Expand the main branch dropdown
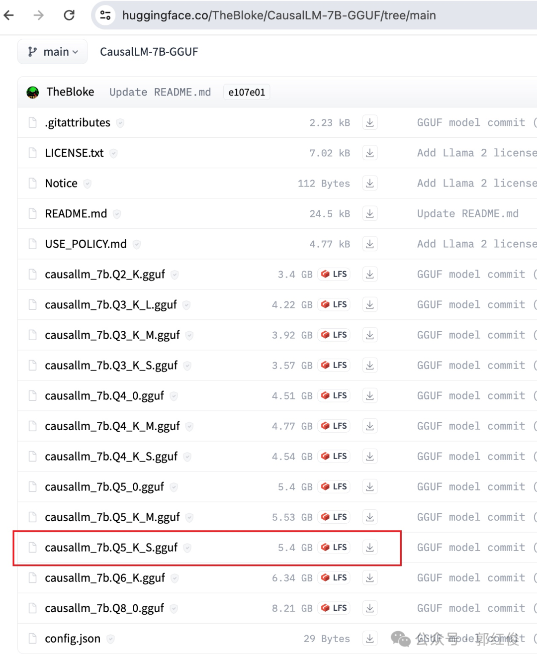Viewport: 537px width, 661px height. coord(53,52)
